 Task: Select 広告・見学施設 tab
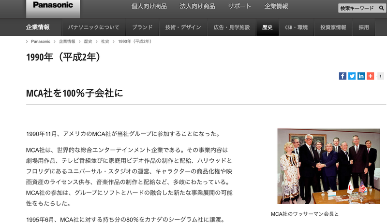coord(232,28)
